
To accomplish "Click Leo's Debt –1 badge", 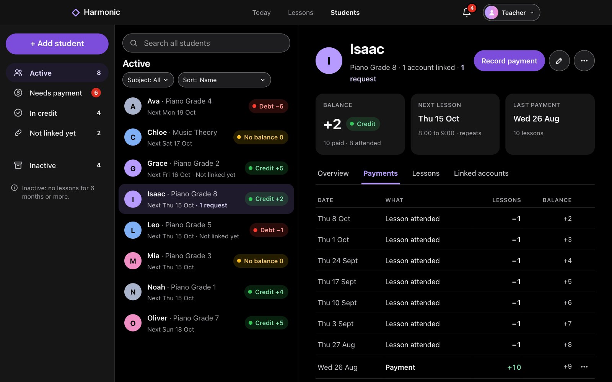I will [269, 230].
